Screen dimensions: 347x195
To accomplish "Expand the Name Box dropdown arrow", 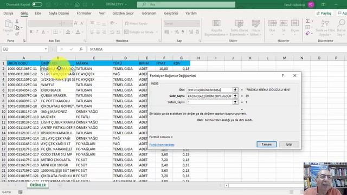I will [x=46, y=49].
